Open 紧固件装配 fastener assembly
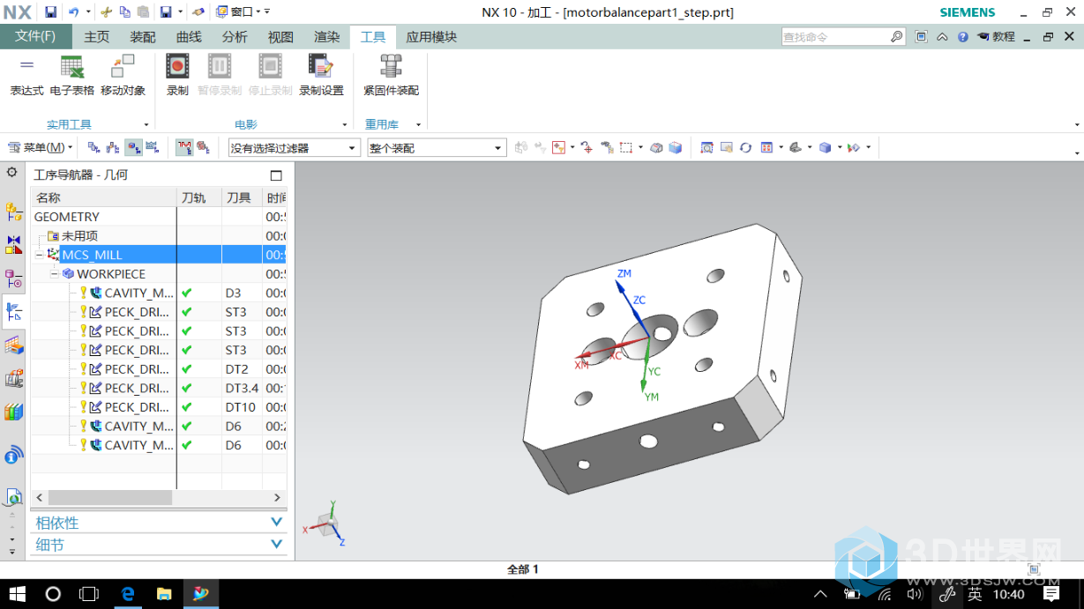Screen dimensions: 1084x609 [x=391, y=75]
